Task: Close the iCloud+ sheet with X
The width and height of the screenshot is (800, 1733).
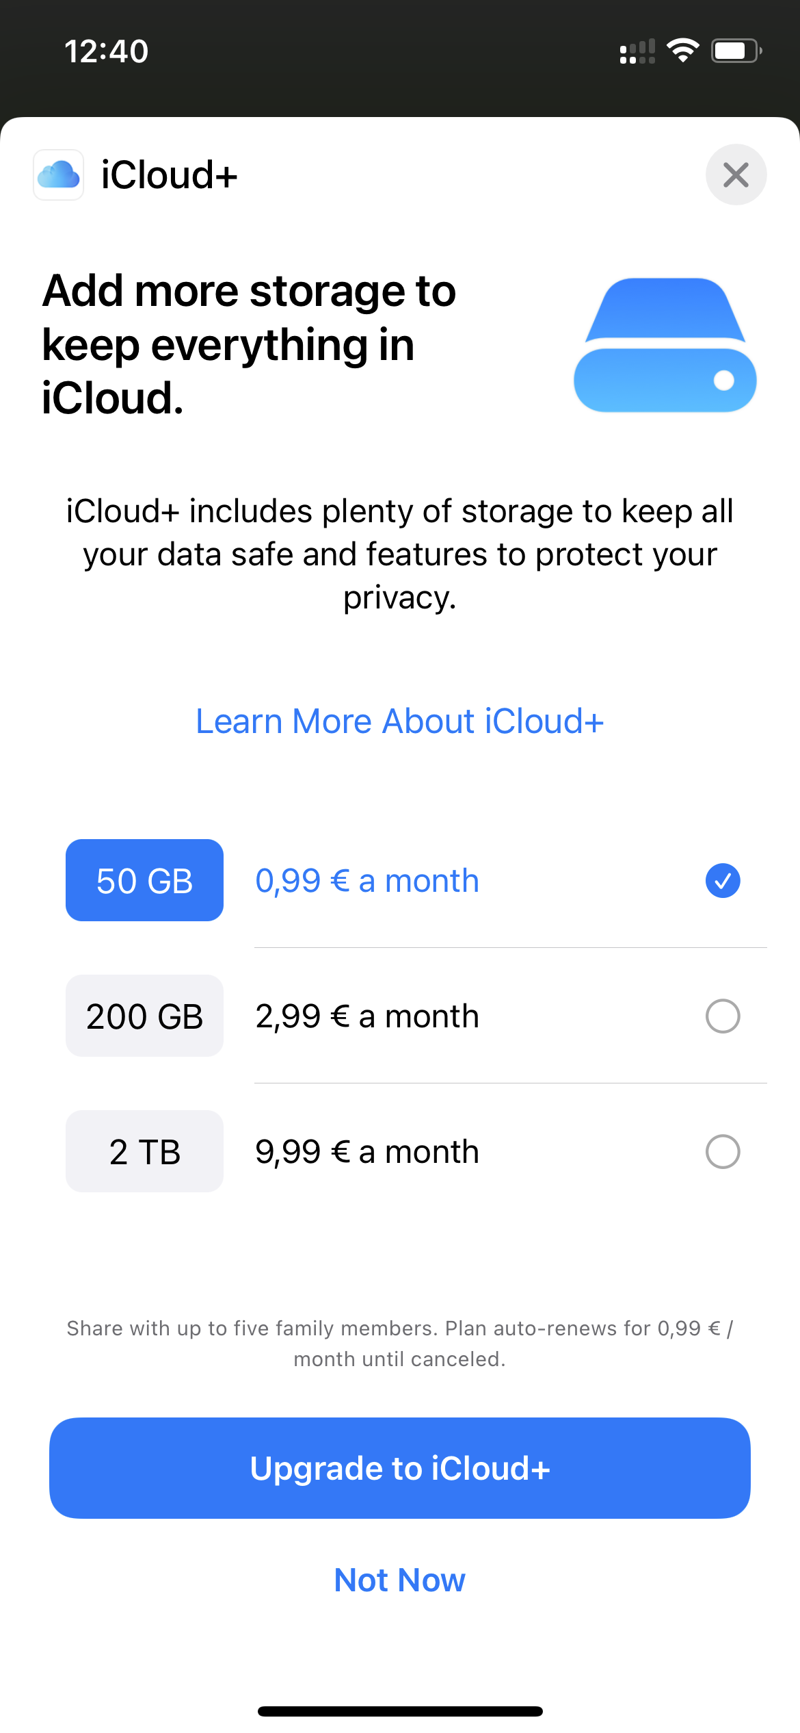Action: click(x=736, y=175)
